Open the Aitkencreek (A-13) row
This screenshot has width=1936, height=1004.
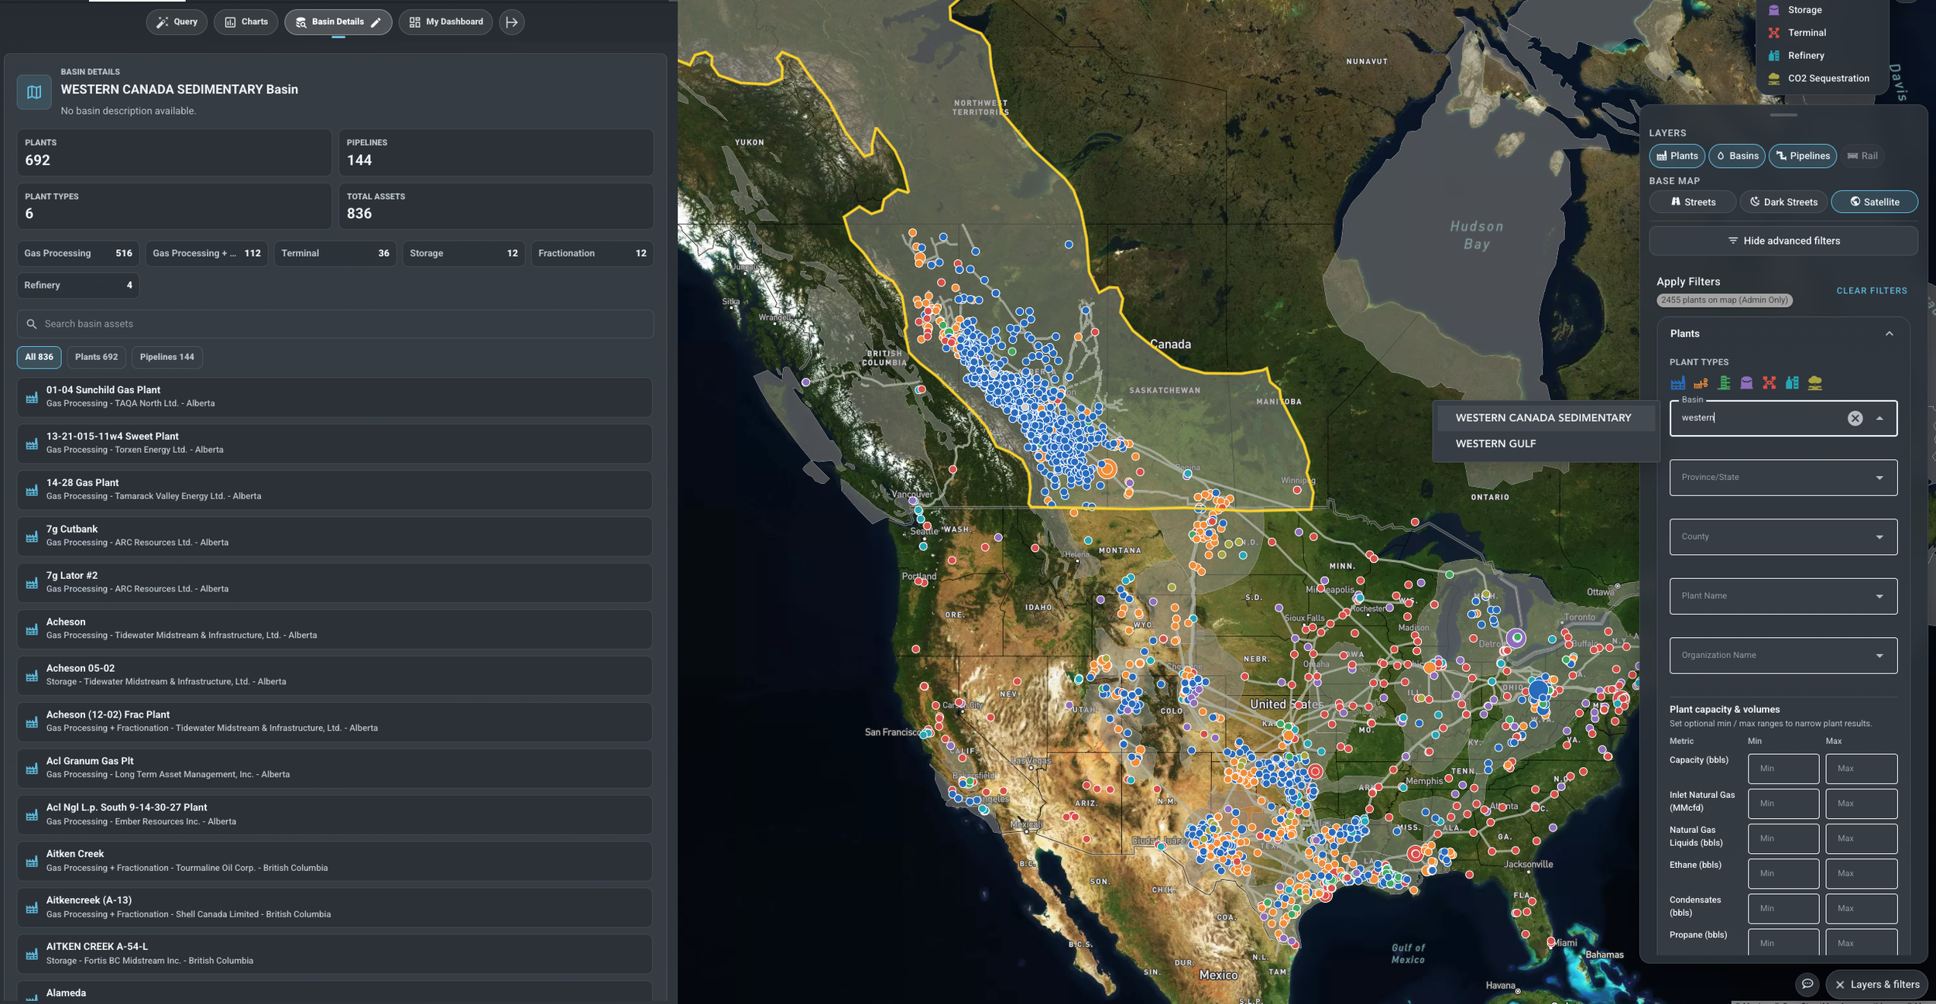pyautogui.click(x=335, y=907)
